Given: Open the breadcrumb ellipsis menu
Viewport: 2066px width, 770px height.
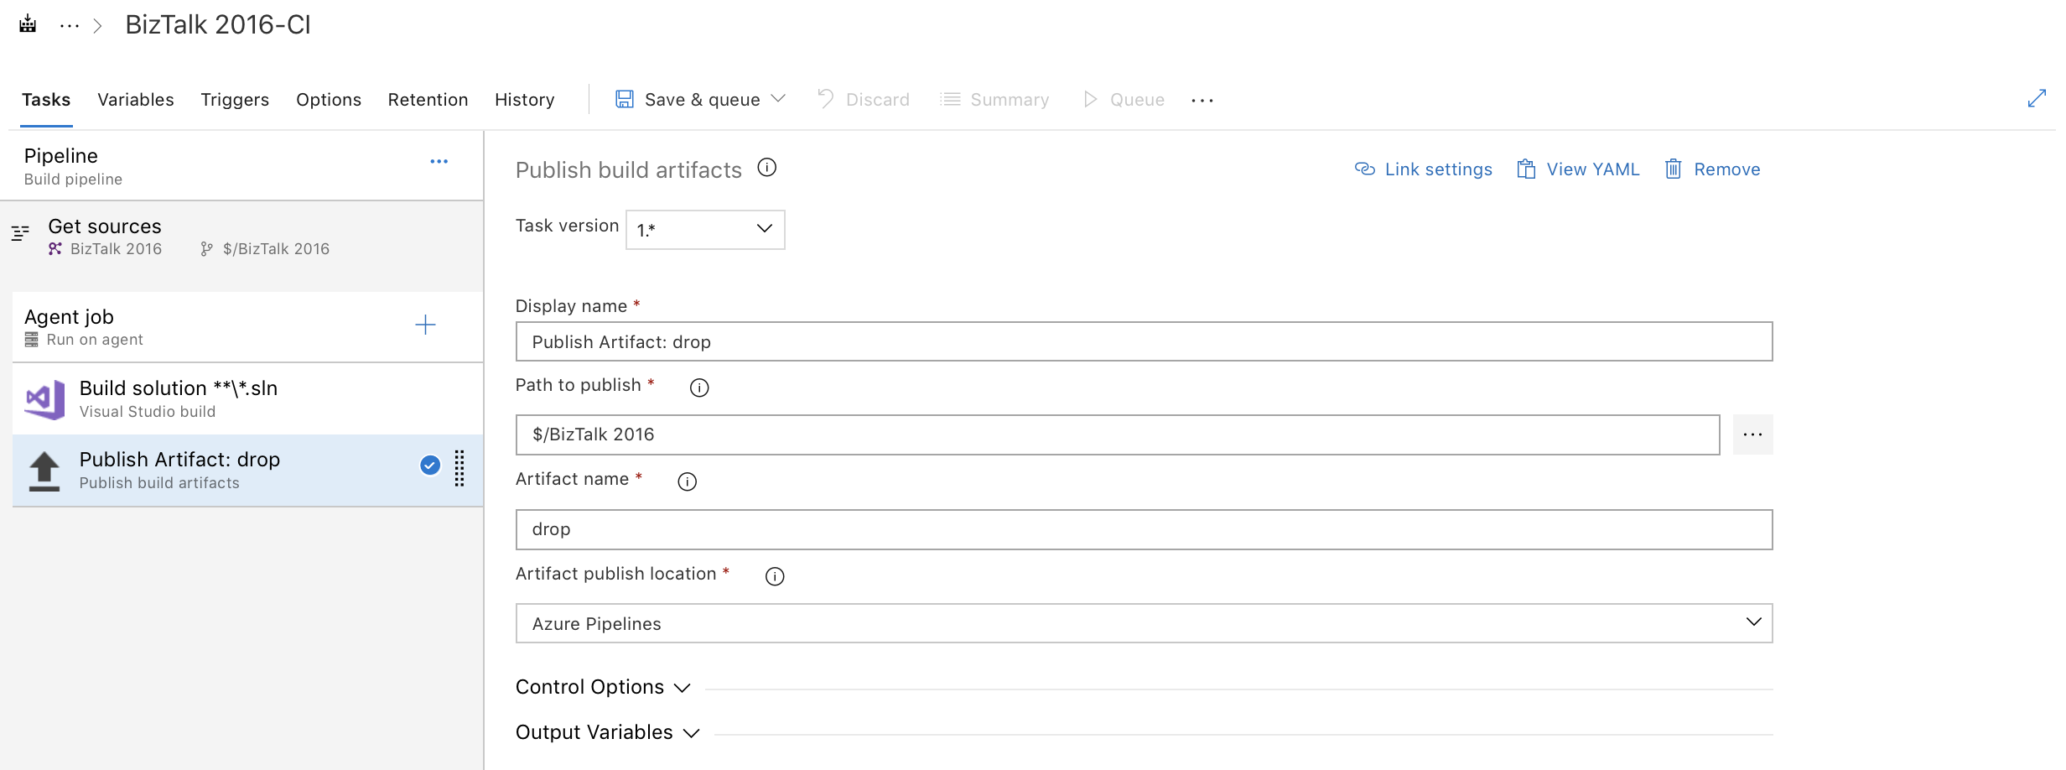Looking at the screenshot, I should pos(70,26).
